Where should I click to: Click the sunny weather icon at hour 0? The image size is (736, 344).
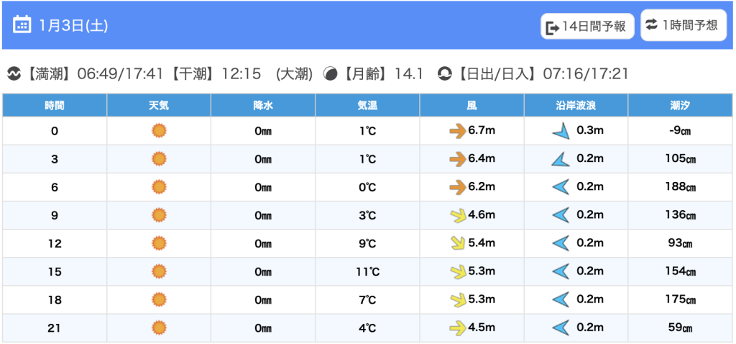tap(159, 131)
